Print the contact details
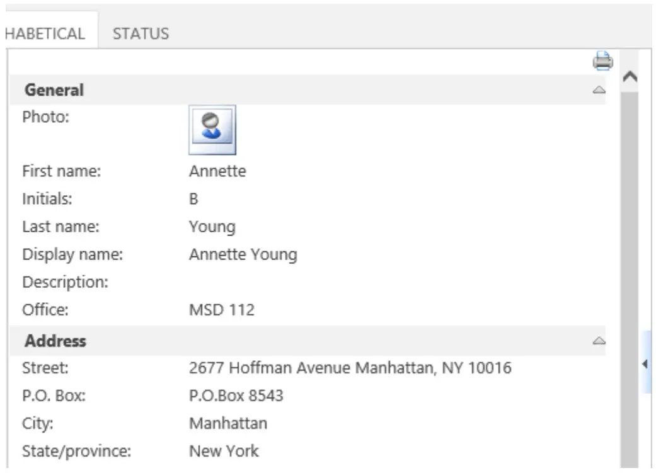This screenshot has width=656, height=473. pyautogui.click(x=602, y=62)
